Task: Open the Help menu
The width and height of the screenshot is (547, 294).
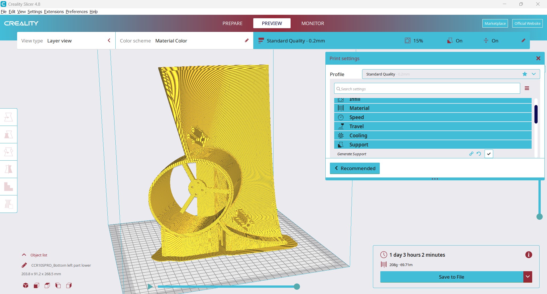Action: point(93,12)
